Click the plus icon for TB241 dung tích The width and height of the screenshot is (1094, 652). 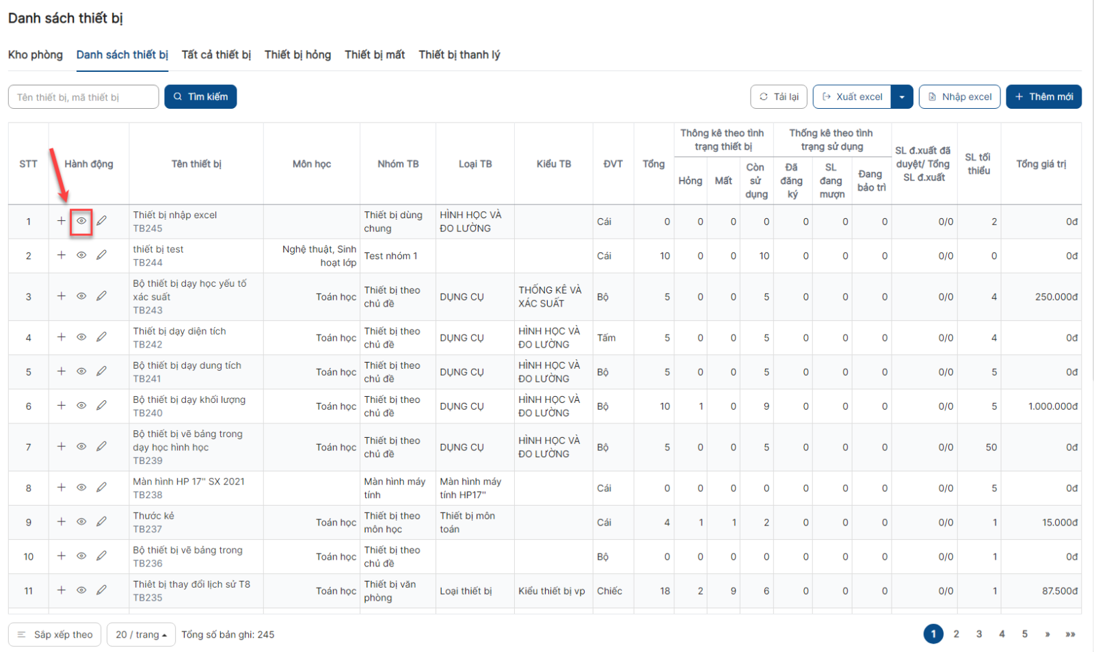click(62, 371)
